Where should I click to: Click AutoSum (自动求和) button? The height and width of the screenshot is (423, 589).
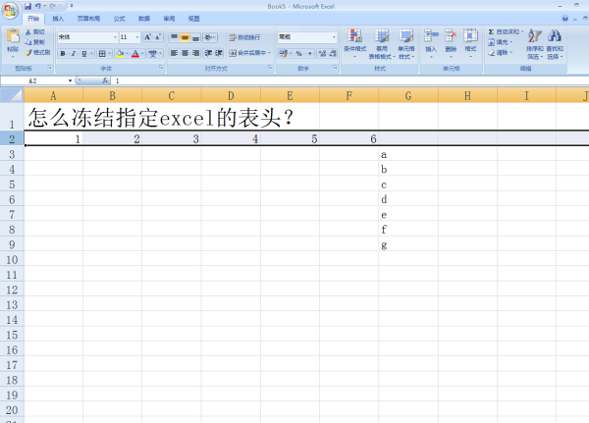[506, 32]
